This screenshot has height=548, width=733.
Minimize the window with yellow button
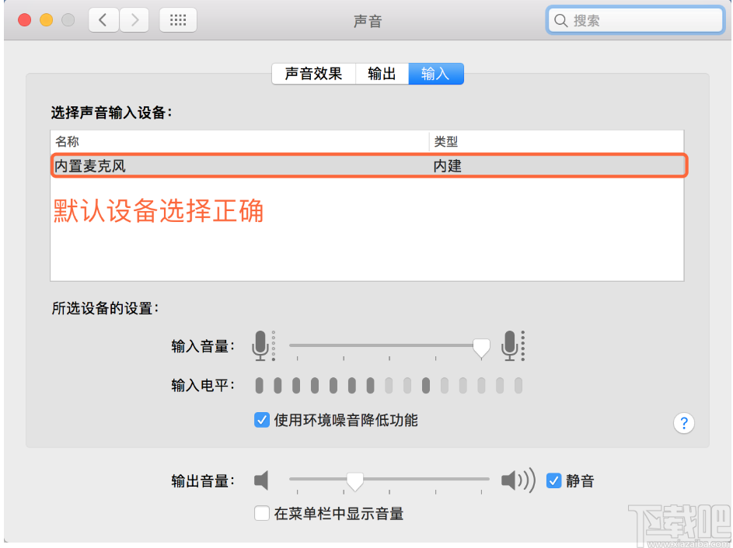[x=47, y=20]
